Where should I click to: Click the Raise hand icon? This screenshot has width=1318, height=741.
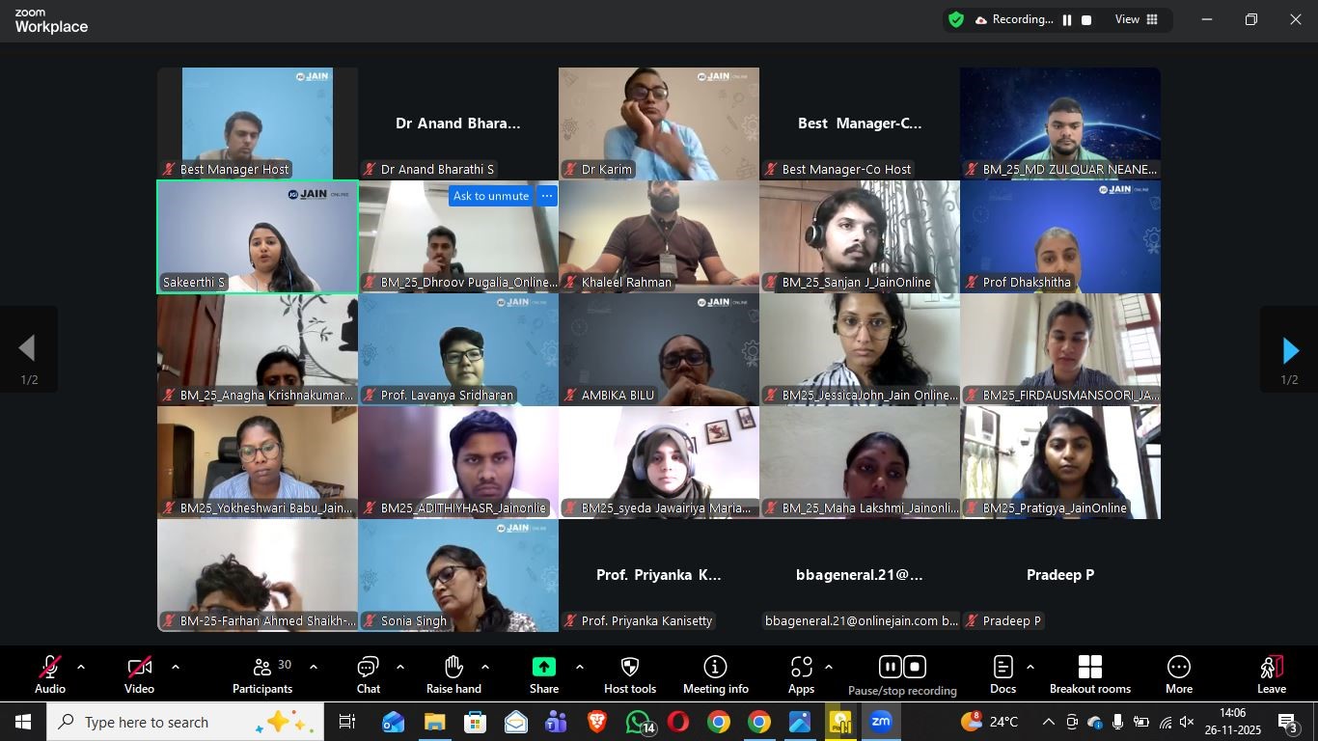click(453, 674)
